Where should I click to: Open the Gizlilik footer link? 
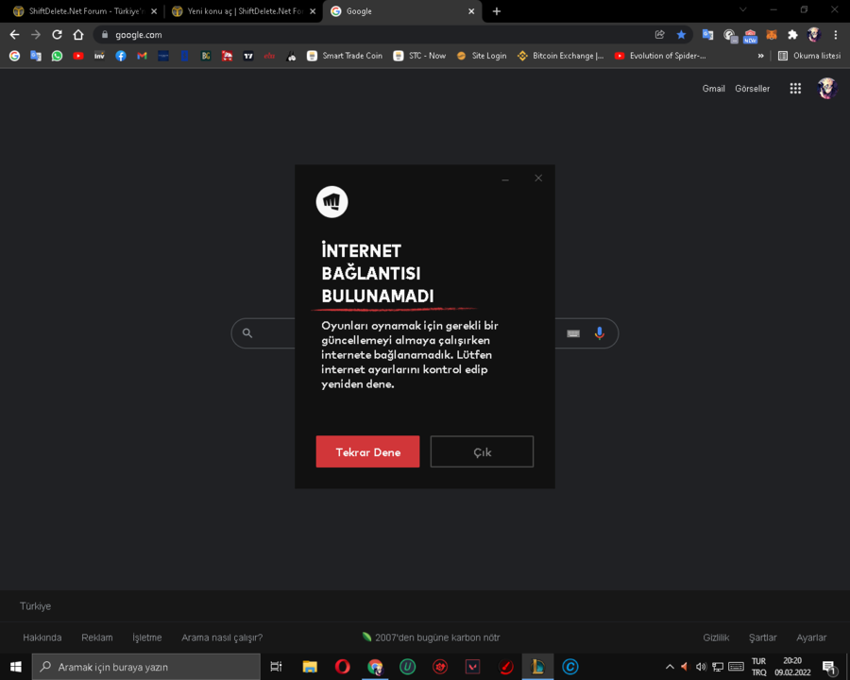(716, 637)
